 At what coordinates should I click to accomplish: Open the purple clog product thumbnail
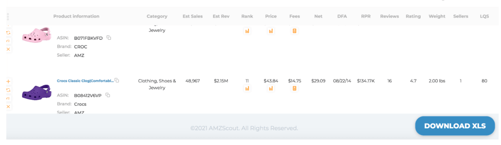coord(36,93)
